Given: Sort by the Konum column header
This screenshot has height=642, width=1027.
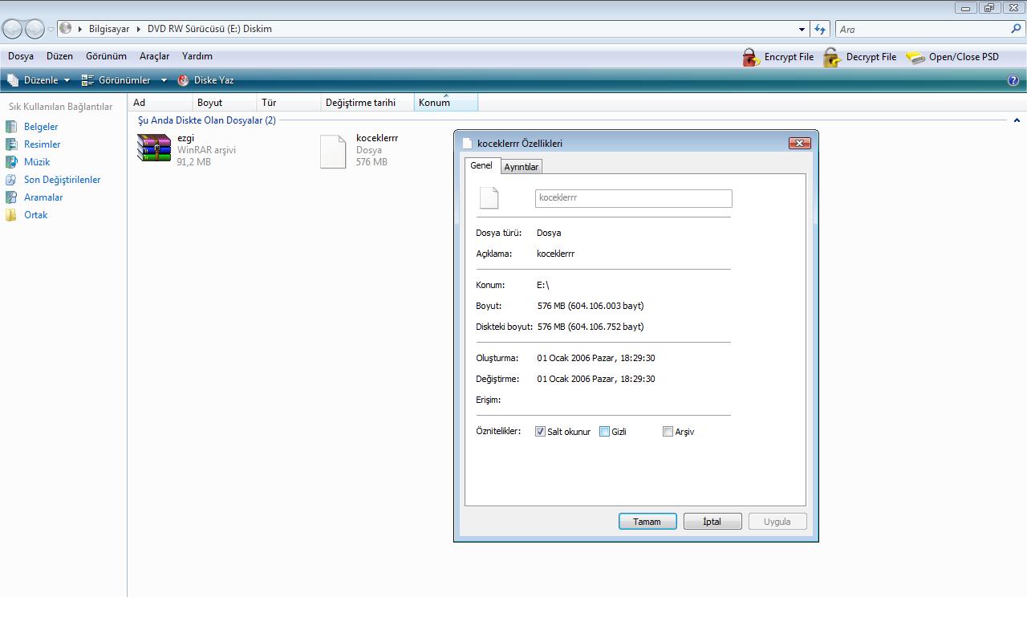Looking at the screenshot, I should 446,103.
